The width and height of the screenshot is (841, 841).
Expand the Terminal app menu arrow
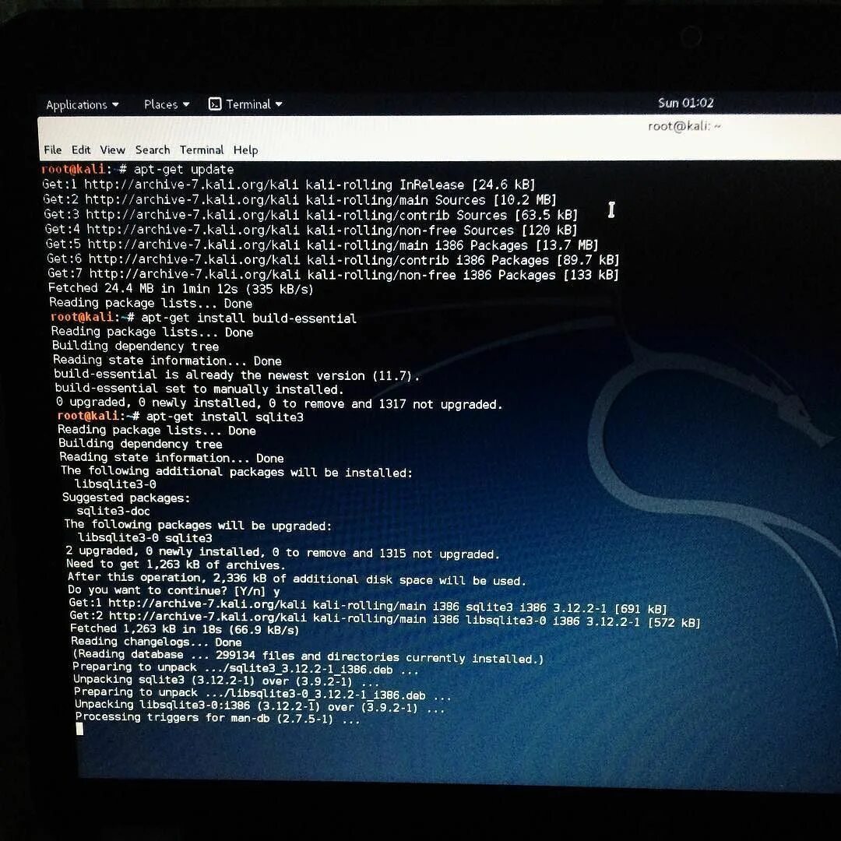coord(279,104)
